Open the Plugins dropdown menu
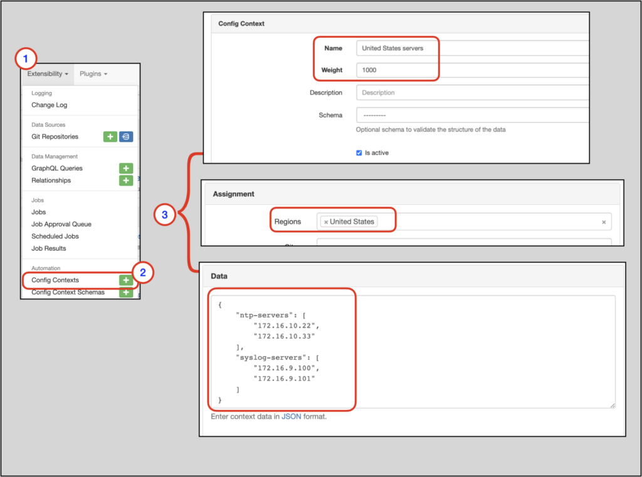 coord(93,73)
